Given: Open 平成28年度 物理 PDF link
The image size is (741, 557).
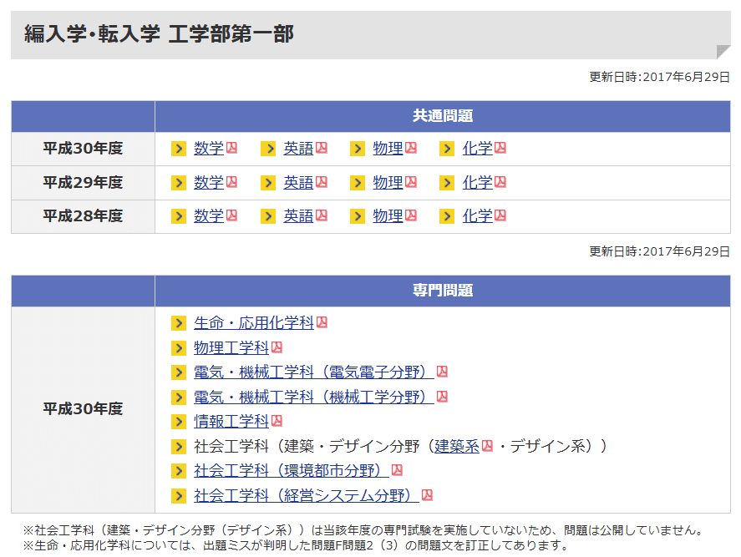Looking at the screenshot, I should click(388, 216).
